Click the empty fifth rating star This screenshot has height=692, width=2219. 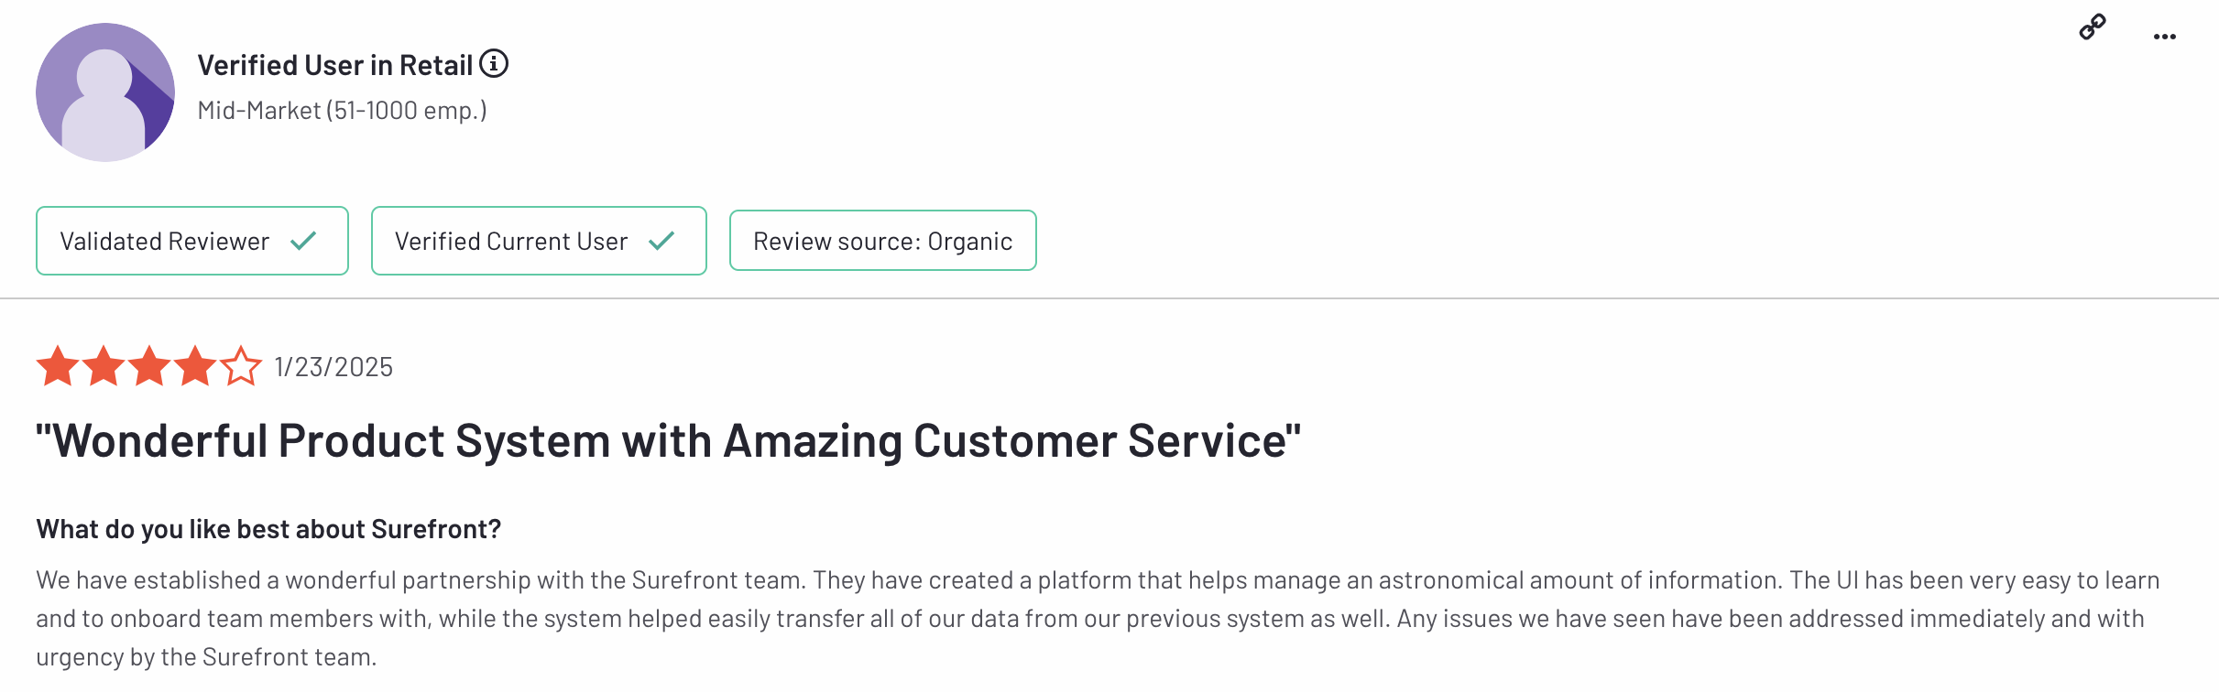point(241,366)
